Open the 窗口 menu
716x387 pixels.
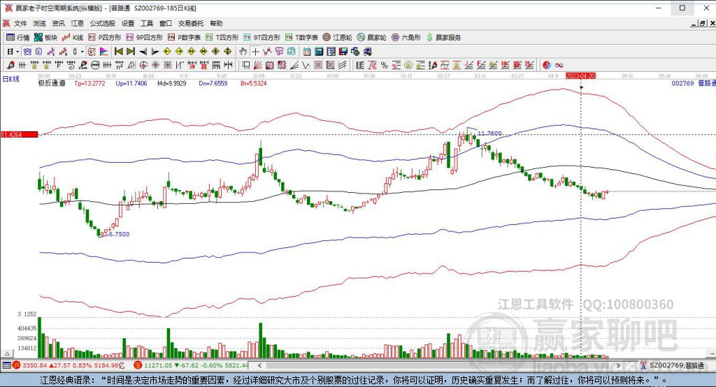pos(166,23)
